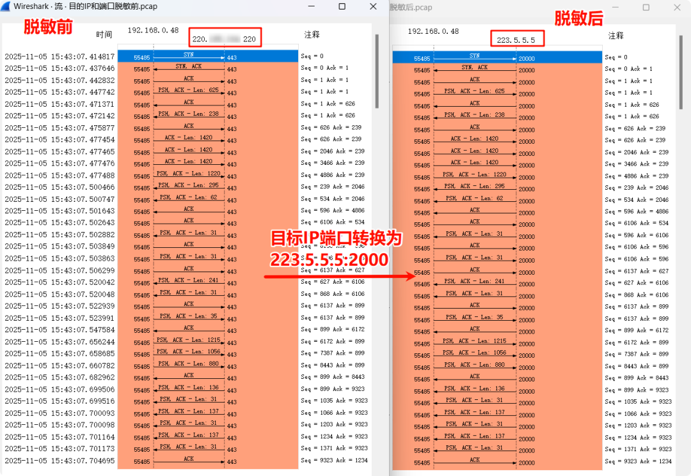The width and height of the screenshot is (691, 476).
Task: Maximize the left Wireshark flow window
Action: [x=342, y=6]
